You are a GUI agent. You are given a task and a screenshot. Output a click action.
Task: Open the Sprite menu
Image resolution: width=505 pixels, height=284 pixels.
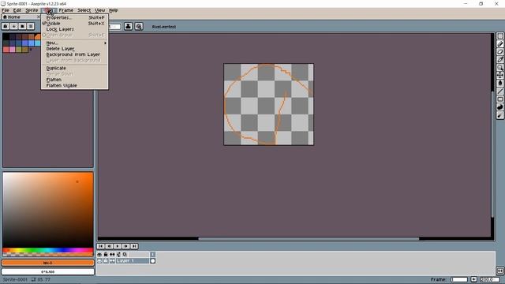click(x=32, y=10)
